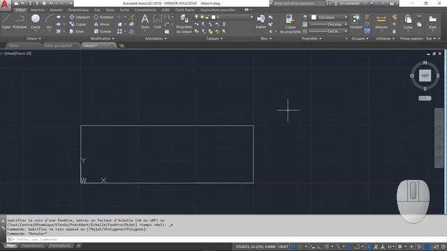Image resolution: width=447 pixels, height=251 pixels.
Task: Click the status bar customization menu icon
Action: click(x=444, y=246)
